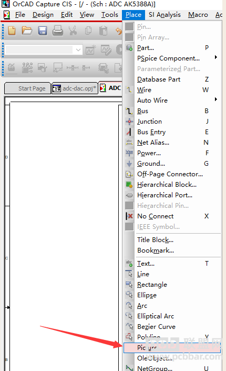Expand the PSpice Component submenu arrow
The height and width of the screenshot is (371, 226).
216,57
